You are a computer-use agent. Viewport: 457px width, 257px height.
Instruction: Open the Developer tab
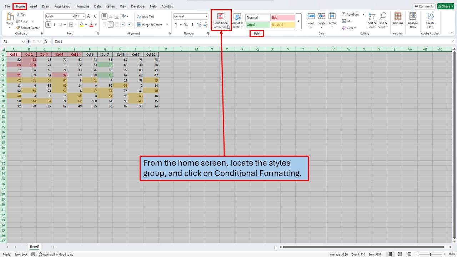tap(138, 6)
